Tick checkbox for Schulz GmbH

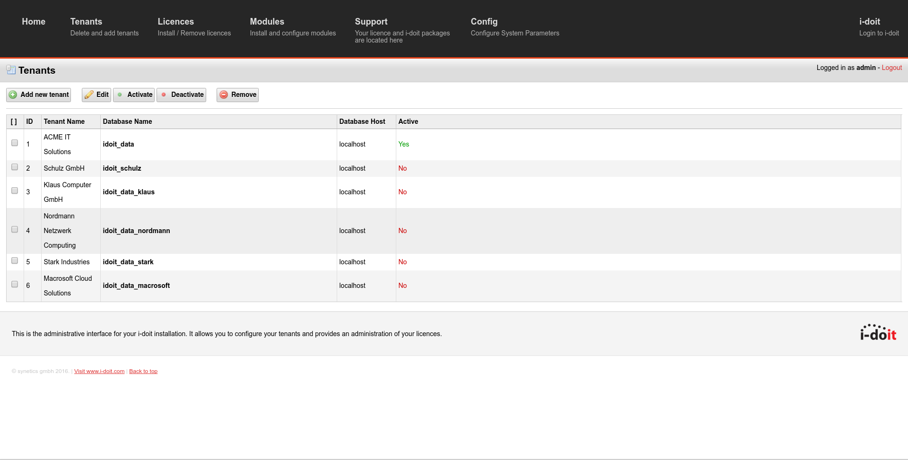[15, 167]
